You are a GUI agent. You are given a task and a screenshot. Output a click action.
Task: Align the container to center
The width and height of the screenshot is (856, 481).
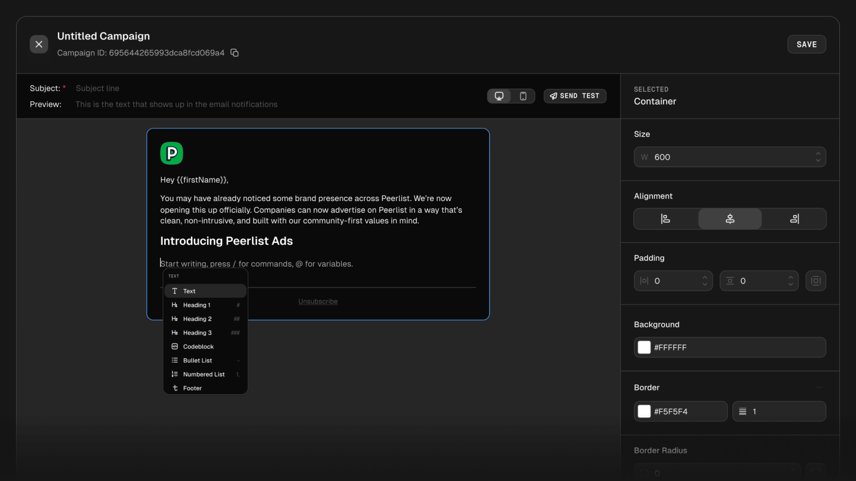730,219
